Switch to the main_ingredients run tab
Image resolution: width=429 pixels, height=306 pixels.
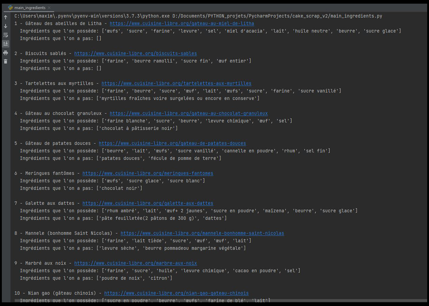30,8
